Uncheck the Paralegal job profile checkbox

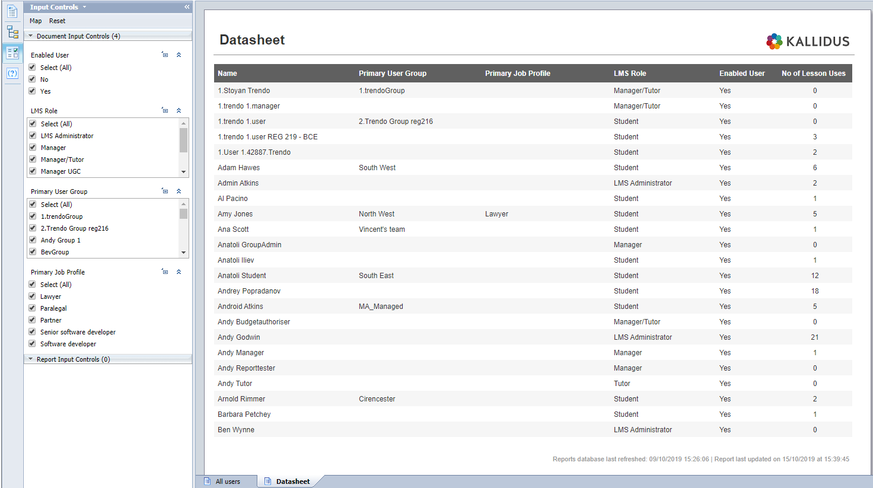tap(33, 308)
